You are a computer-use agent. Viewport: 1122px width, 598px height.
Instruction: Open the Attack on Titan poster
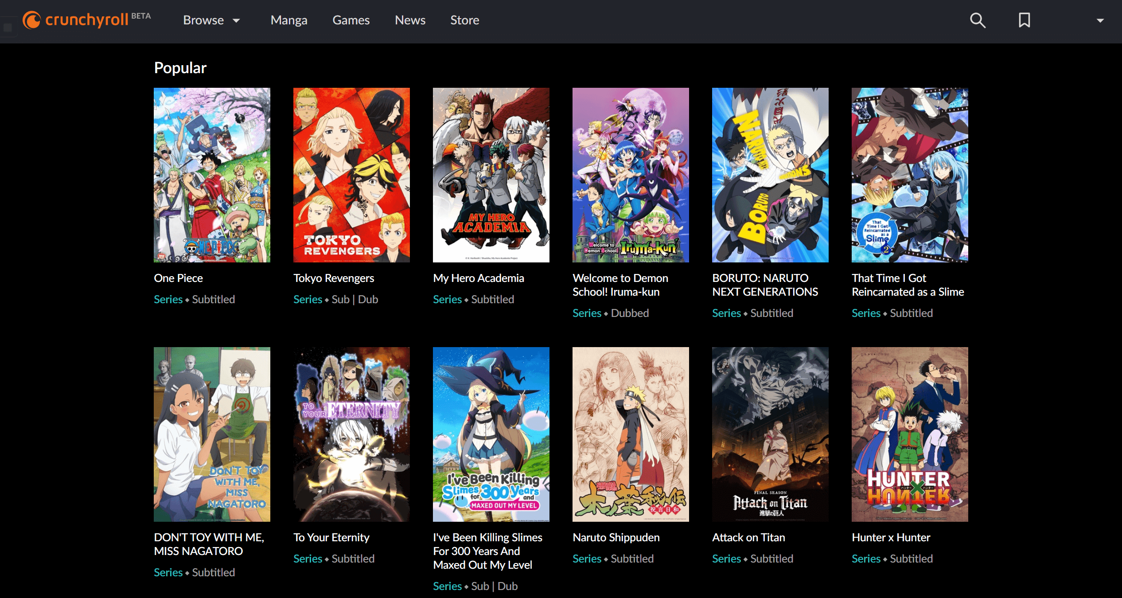pos(770,434)
